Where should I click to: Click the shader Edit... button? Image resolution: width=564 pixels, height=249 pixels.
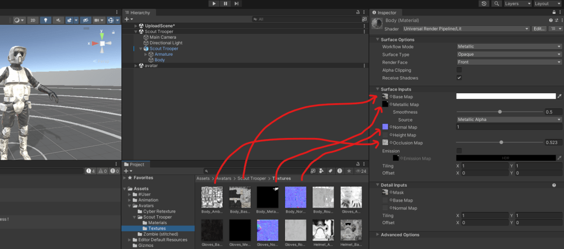pos(539,28)
